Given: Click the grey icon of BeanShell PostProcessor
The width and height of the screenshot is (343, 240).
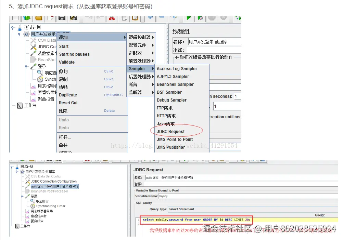Looking at the screenshot, I should point(28,191).
